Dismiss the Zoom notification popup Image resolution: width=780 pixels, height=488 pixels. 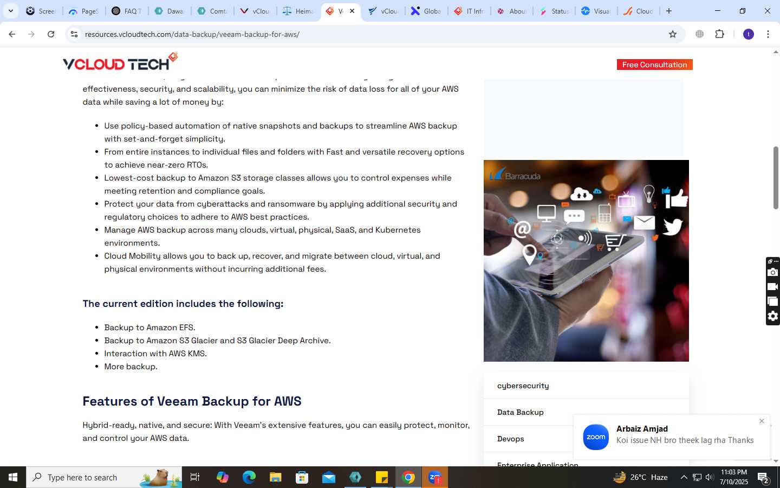[x=762, y=421]
